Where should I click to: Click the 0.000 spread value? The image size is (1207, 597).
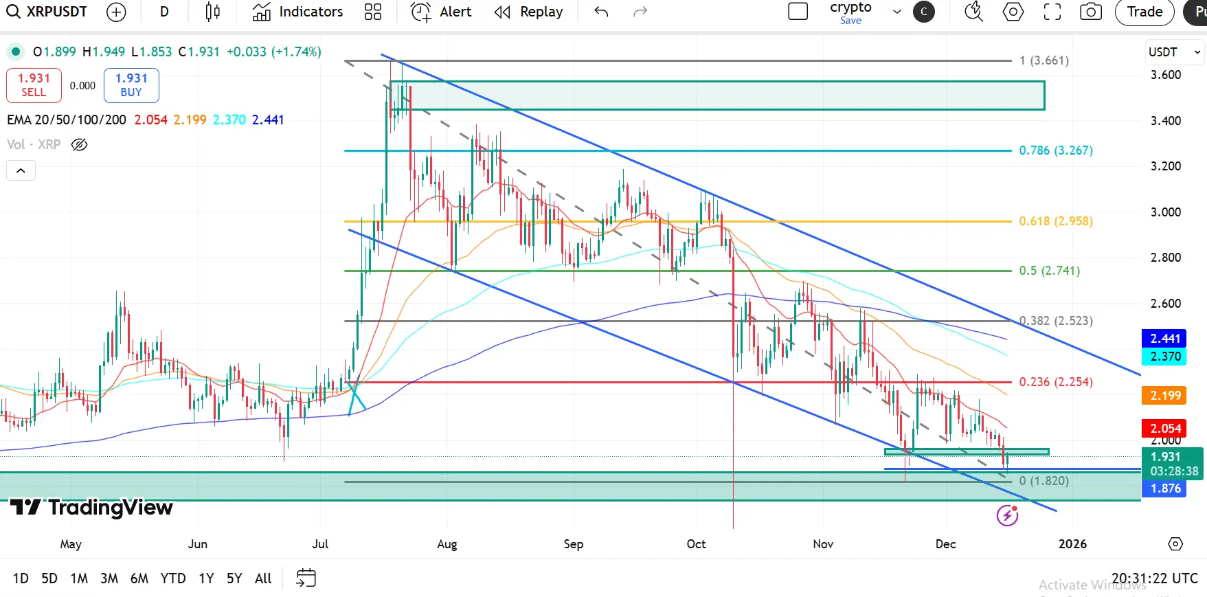82,86
